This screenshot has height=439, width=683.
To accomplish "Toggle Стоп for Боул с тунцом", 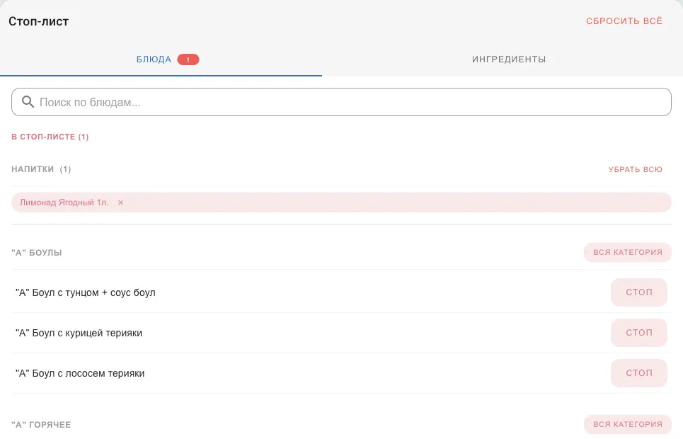I will pyautogui.click(x=638, y=292).
